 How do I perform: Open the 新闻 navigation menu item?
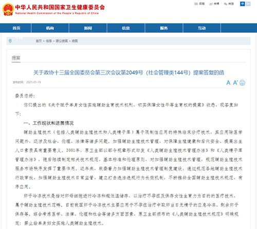pyautogui.click(x=88, y=28)
